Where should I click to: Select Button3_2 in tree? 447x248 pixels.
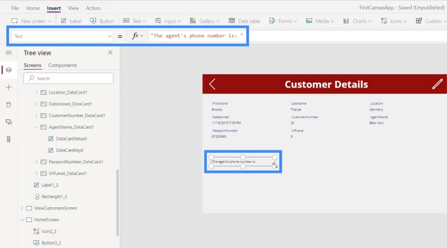point(51,243)
